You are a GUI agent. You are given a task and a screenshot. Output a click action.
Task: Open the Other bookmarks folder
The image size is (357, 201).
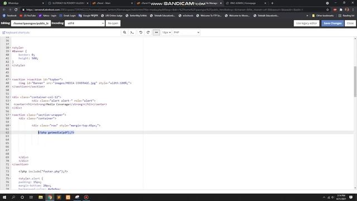tap(323, 16)
